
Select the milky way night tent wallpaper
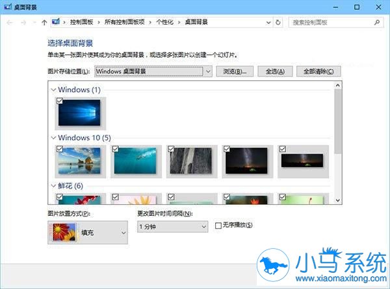pyautogui.click(x=246, y=161)
